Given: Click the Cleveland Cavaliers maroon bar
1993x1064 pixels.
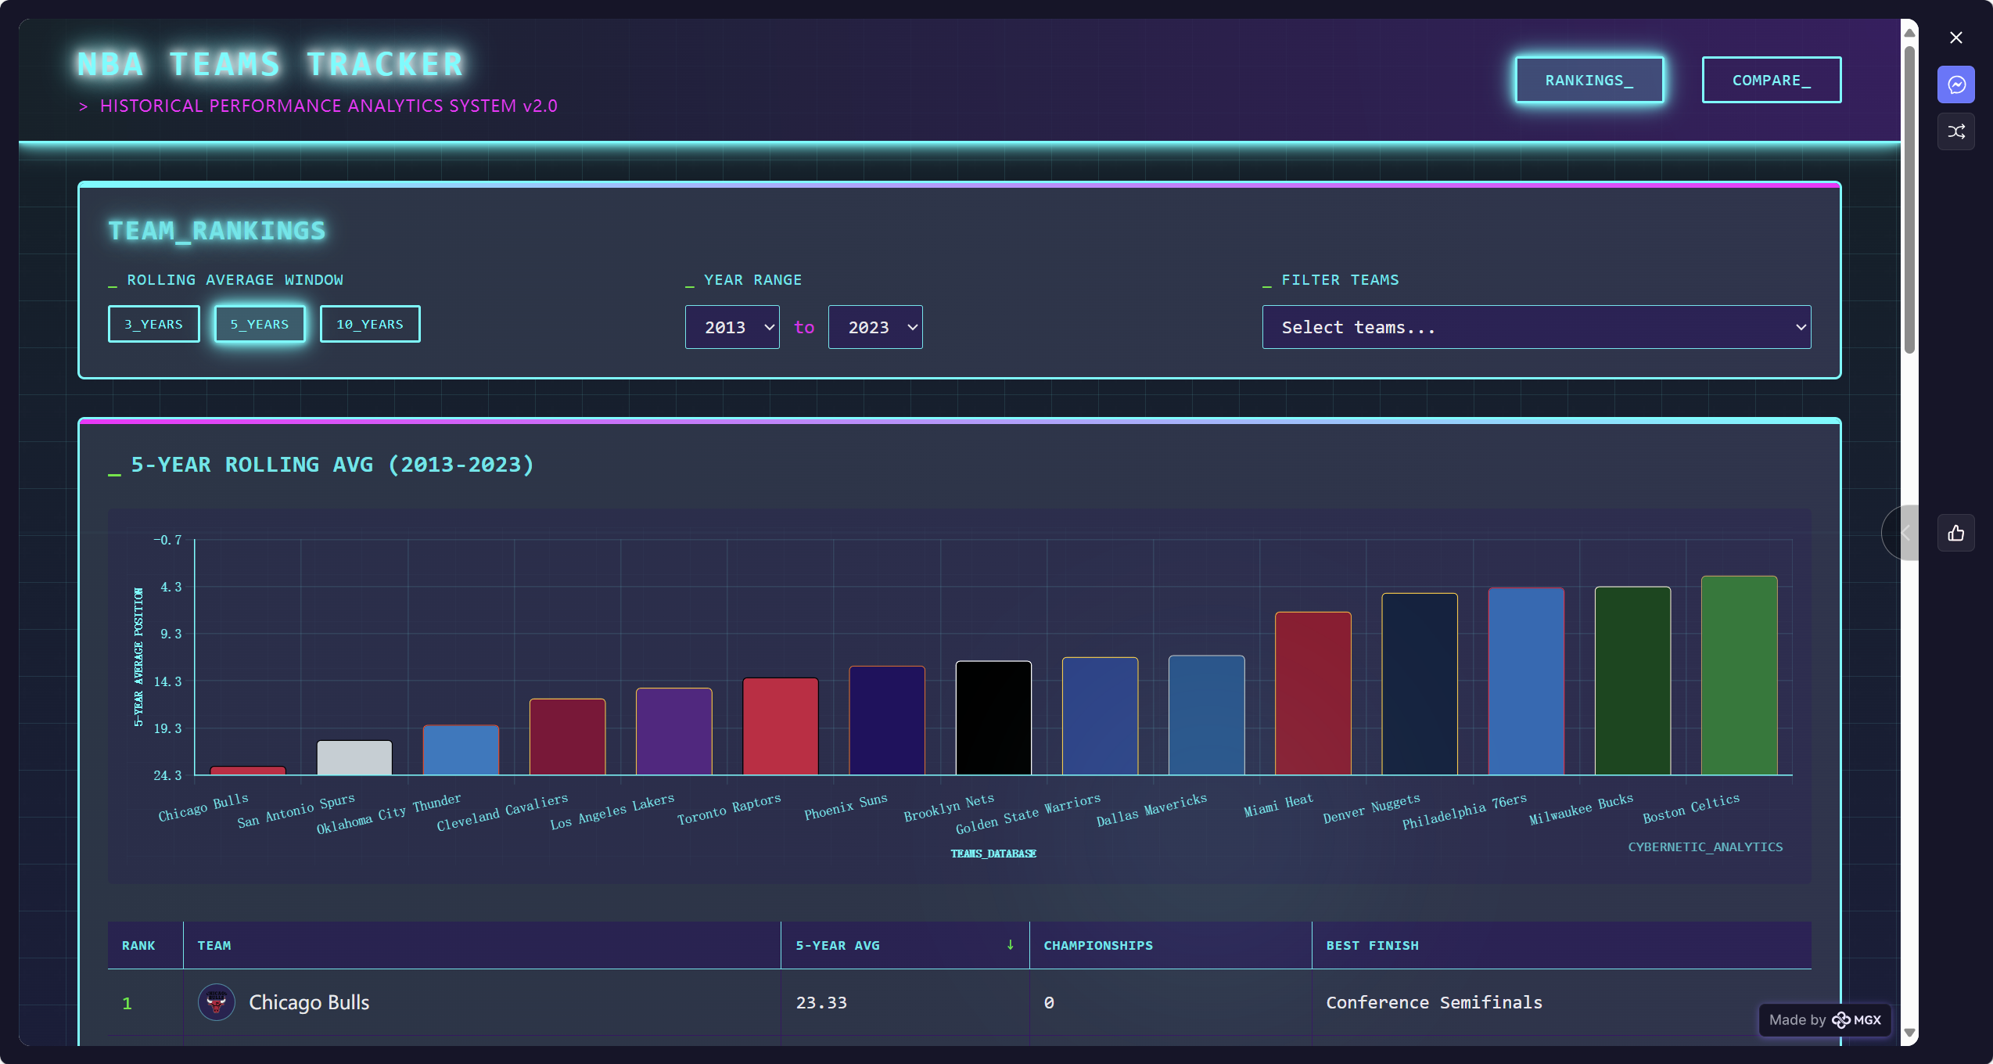Looking at the screenshot, I should point(567,737).
